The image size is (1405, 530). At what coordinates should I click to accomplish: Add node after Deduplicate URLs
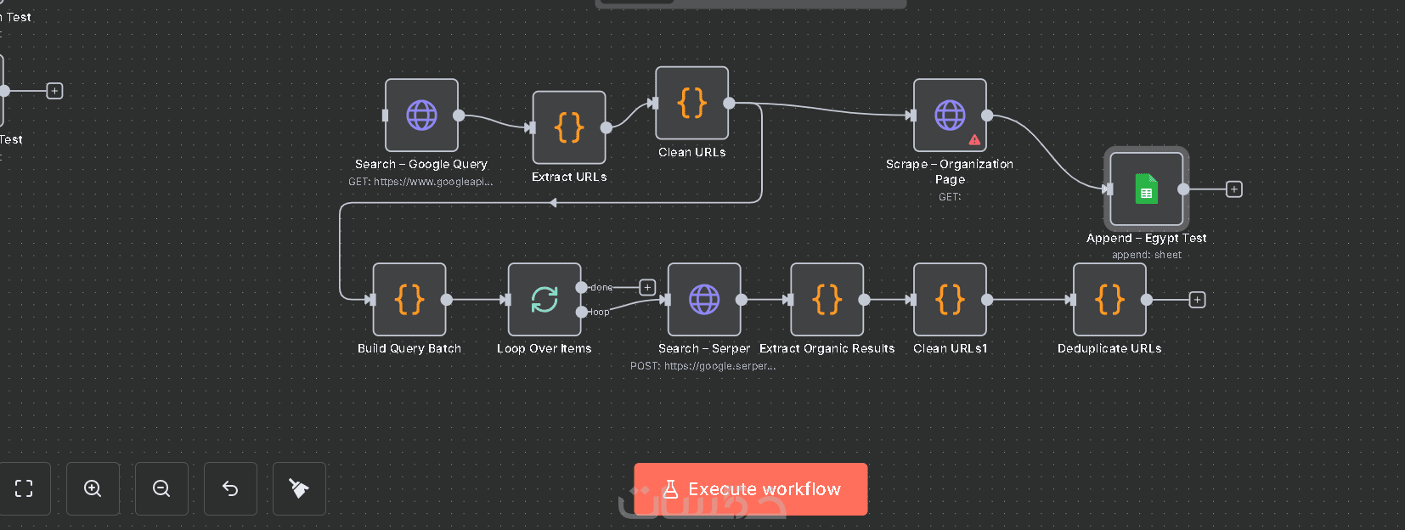pyautogui.click(x=1197, y=300)
